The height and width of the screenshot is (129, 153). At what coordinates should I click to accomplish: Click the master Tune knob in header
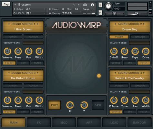(x=108, y=6)
